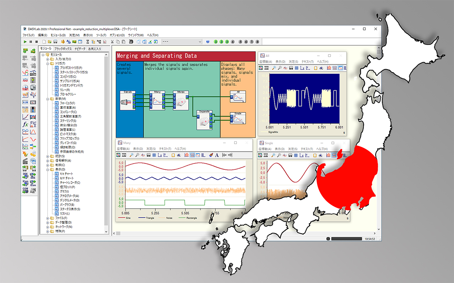Viewport: 454px width, 283px height.
Task: Open 座標軸(A) menu in the Many window
Action: 123,149
